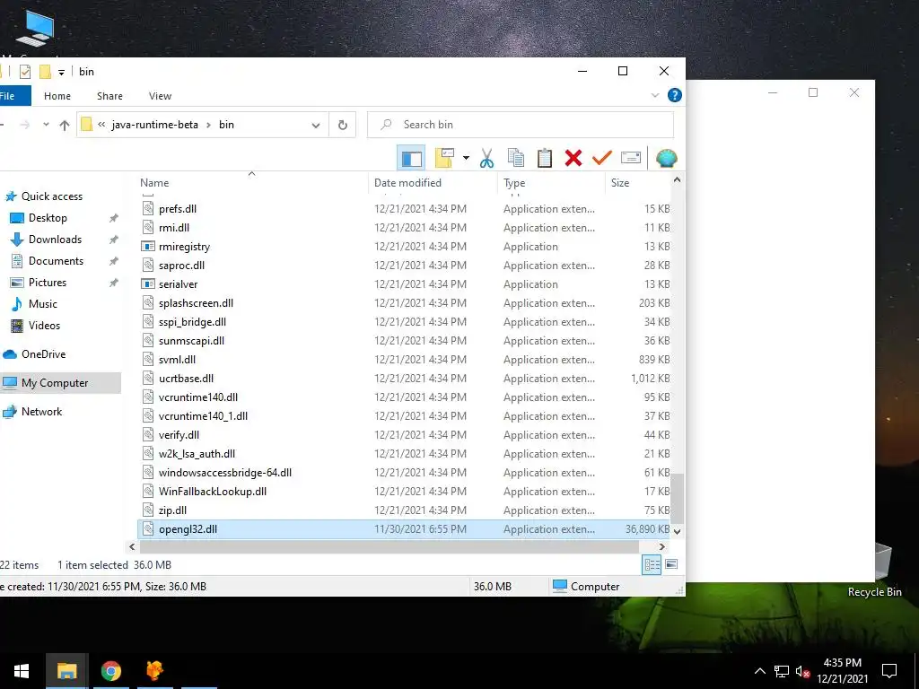Viewport: 919px width, 689px height.
Task: Select windowsaccessbridge-64.dll file
Action: 225,473
